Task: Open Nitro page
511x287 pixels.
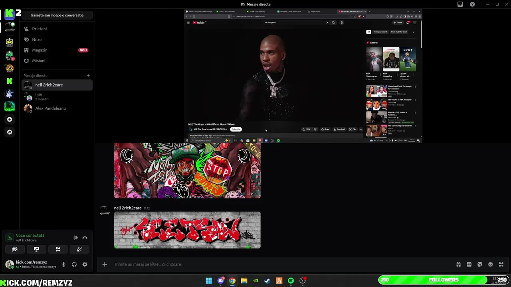Action: coord(57,39)
